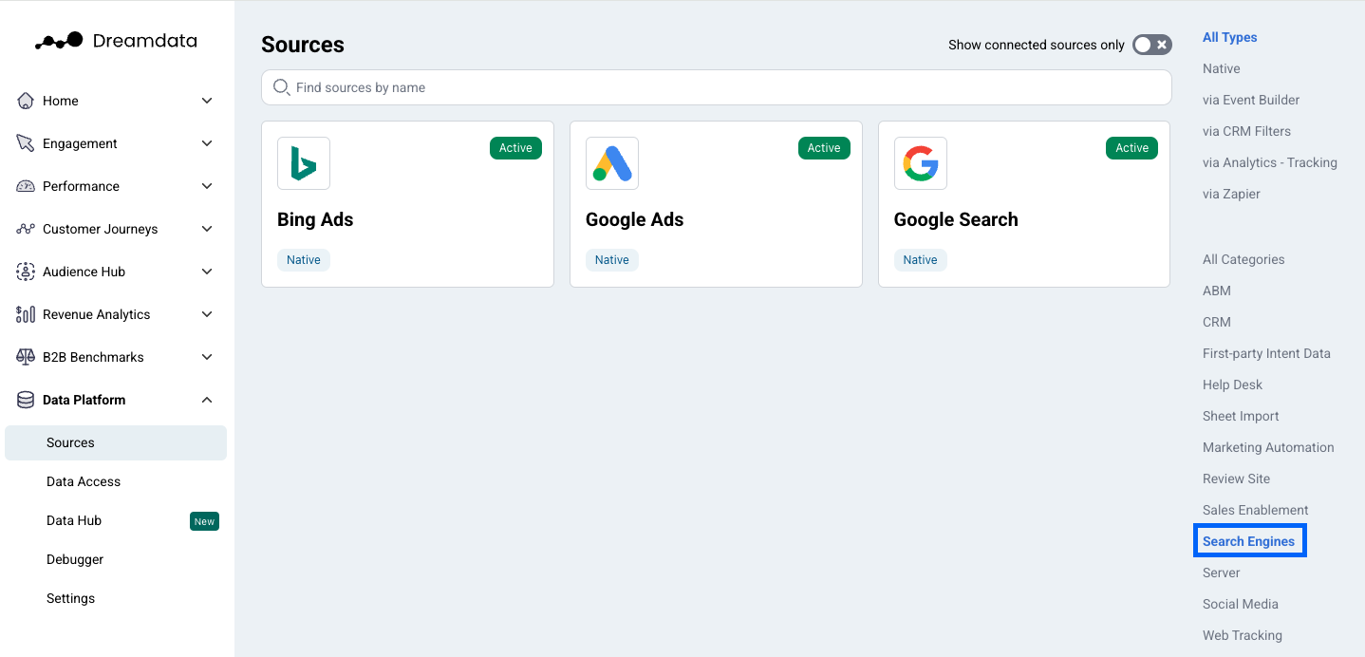Select the CRM category

click(1217, 322)
